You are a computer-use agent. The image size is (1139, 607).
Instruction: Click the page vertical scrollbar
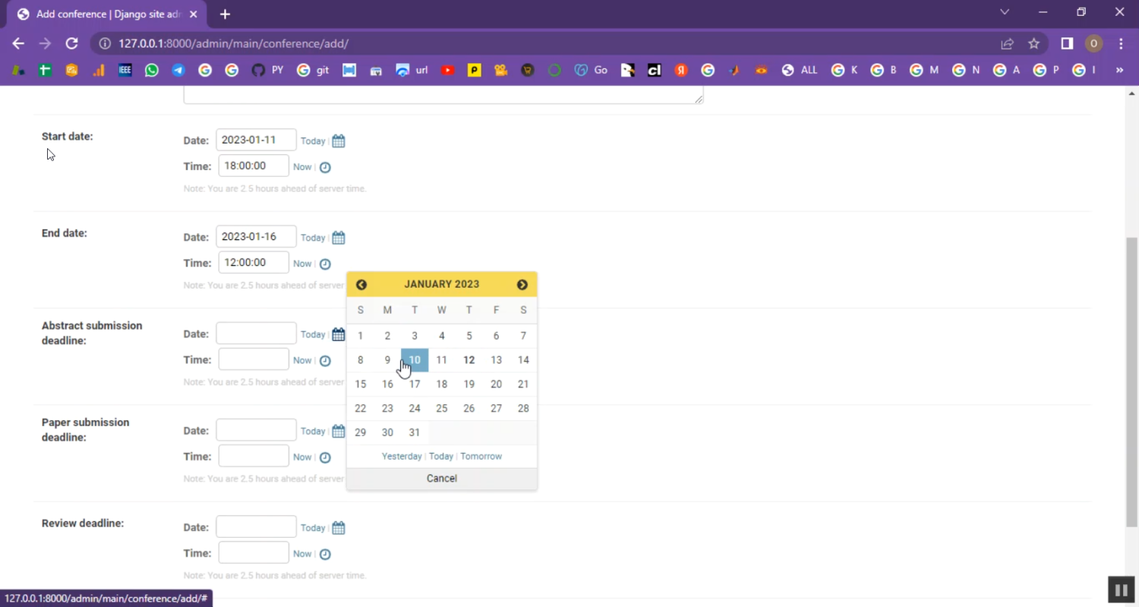[x=1131, y=380]
